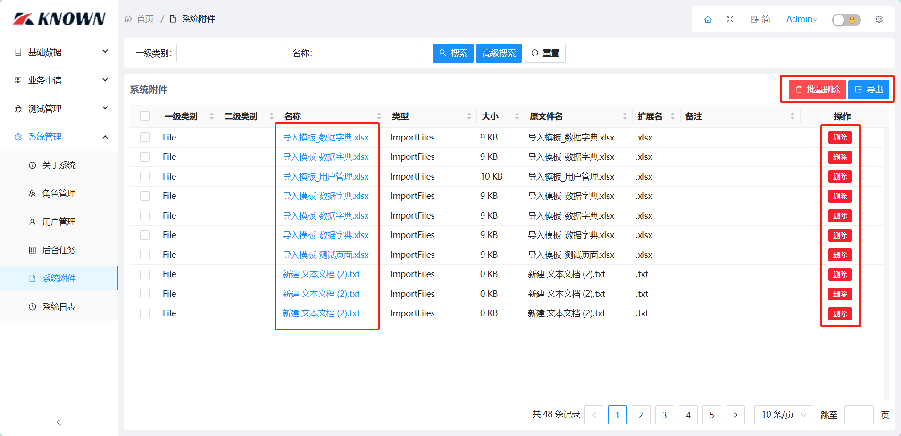The width and height of the screenshot is (901, 436).
Task: Sort the 备注 column using its arrows
Action: tap(792, 116)
